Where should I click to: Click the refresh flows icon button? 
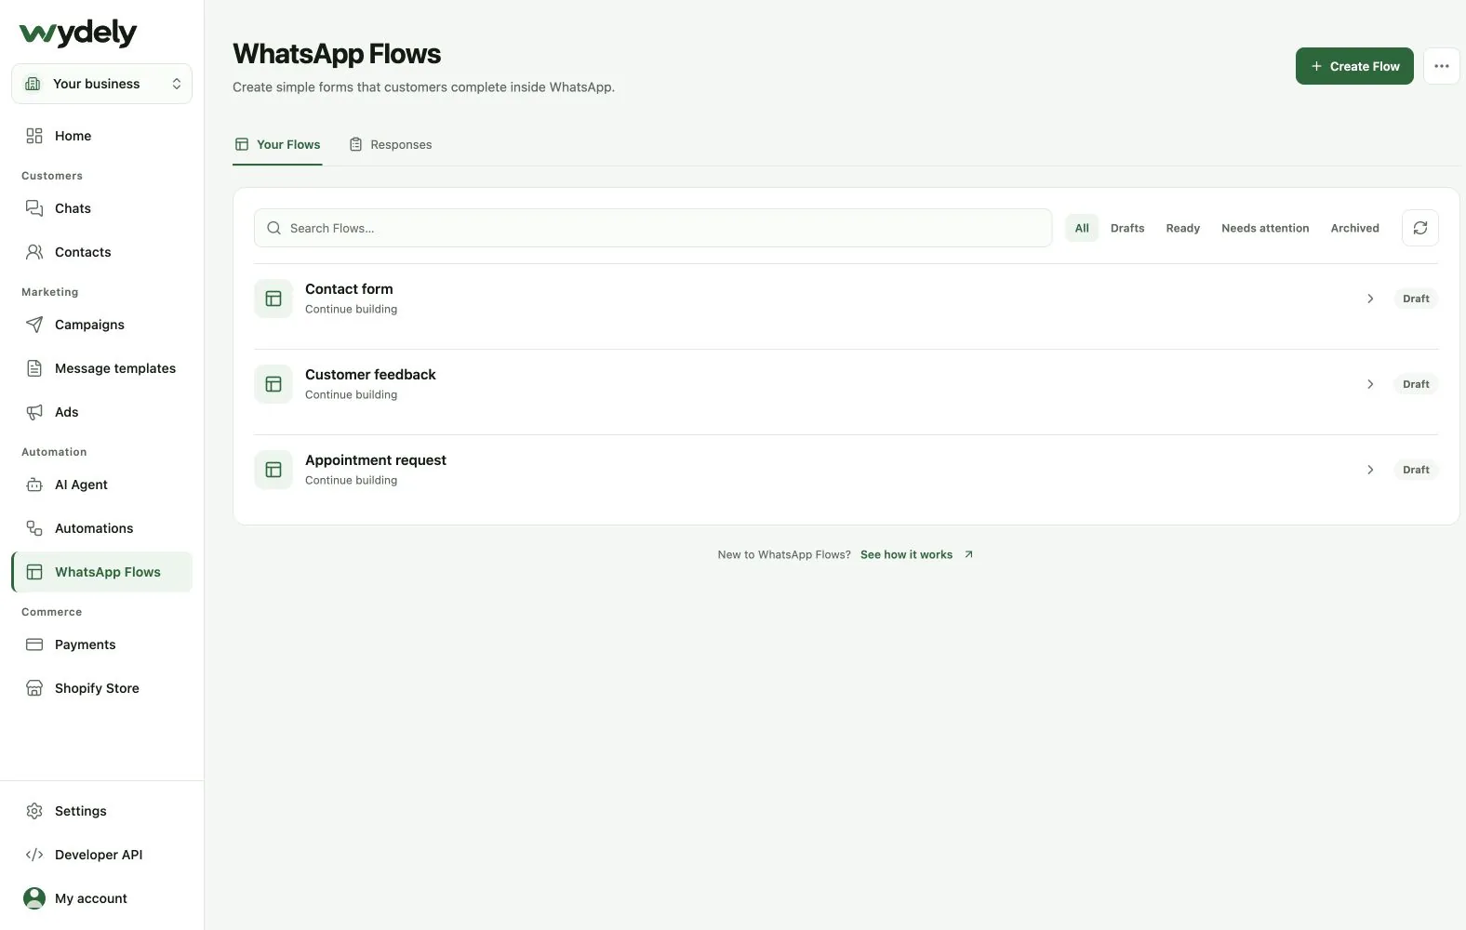click(1420, 228)
